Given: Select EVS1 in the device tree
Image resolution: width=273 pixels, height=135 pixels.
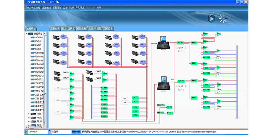Looking at the screenshot, I should pyautogui.click(x=38, y=41).
